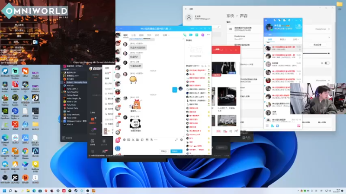This screenshot has width=346, height=194.
Task: Click 添加设备 in Sound settings
Action: (317, 45)
